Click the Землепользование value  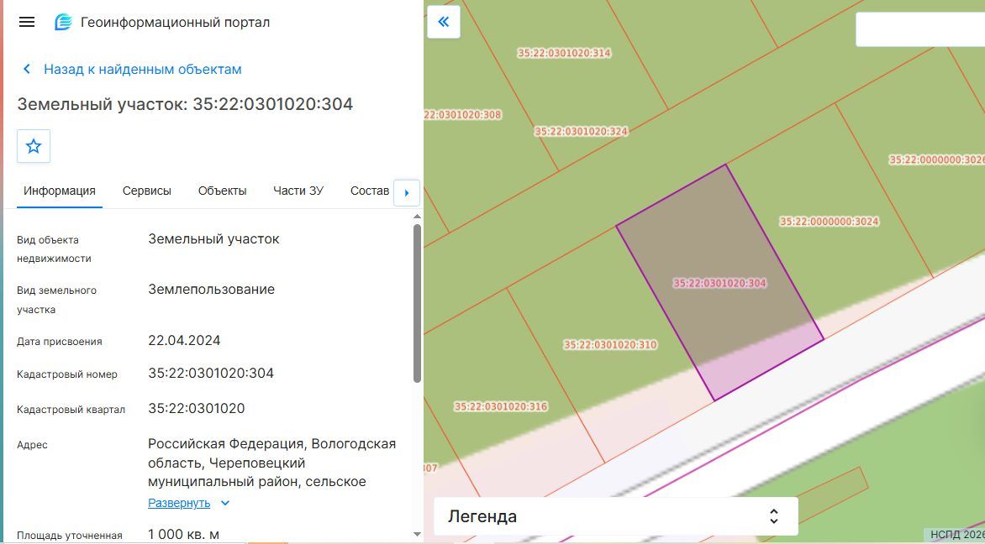pos(211,290)
